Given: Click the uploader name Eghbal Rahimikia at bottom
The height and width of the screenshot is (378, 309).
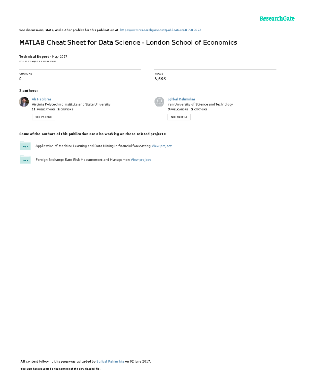Looking at the screenshot, I should pos(110,361).
